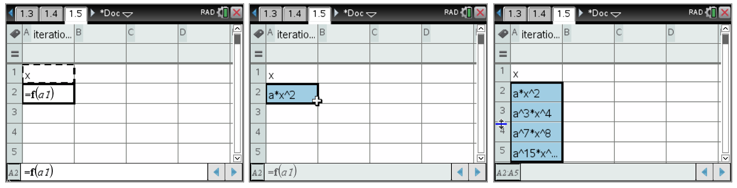Click blue right arrow in middle panel entry line
Image resolution: width=737 pixels, height=188 pixels.
[477, 172]
